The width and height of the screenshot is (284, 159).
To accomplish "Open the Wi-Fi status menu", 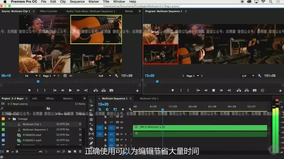I will pyautogui.click(x=263, y=2).
